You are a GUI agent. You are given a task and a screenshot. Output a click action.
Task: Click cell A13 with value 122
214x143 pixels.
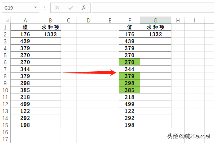[25, 111]
